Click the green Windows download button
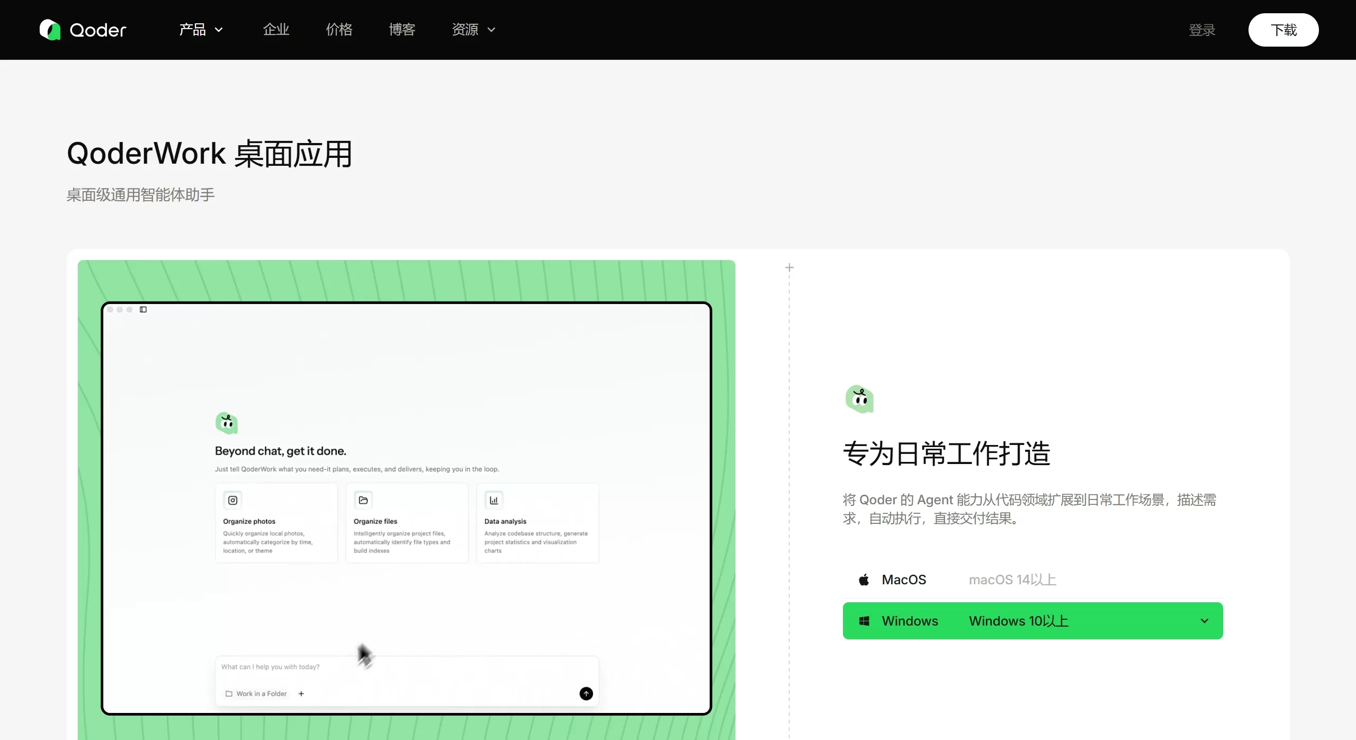Viewport: 1356px width, 740px height. click(1032, 621)
